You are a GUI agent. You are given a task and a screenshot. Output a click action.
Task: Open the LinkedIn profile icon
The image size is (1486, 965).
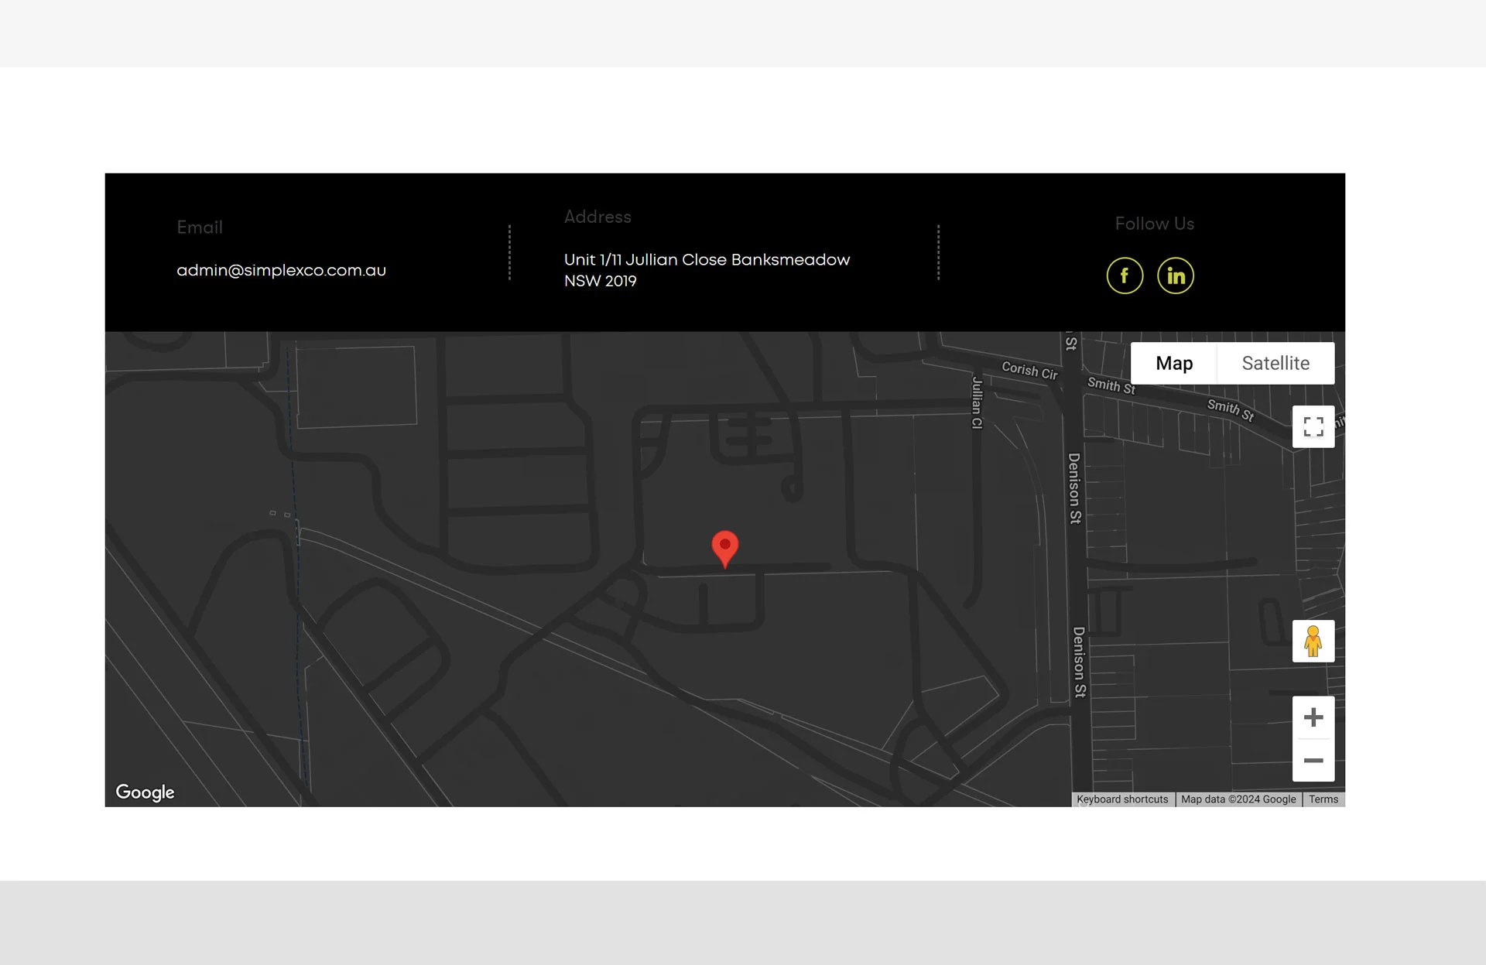pyautogui.click(x=1176, y=275)
